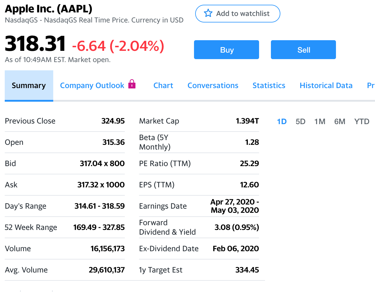Switch chart range to 6M
Image resolution: width=375 pixels, height=292 pixels.
coord(340,121)
